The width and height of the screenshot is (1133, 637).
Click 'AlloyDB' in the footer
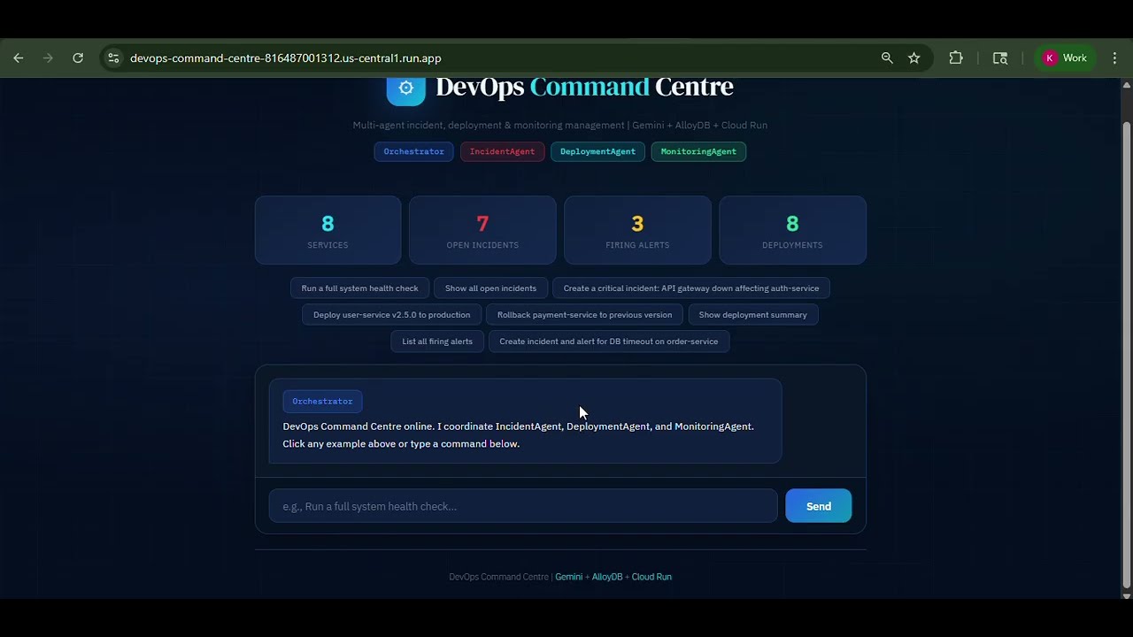pyautogui.click(x=607, y=577)
